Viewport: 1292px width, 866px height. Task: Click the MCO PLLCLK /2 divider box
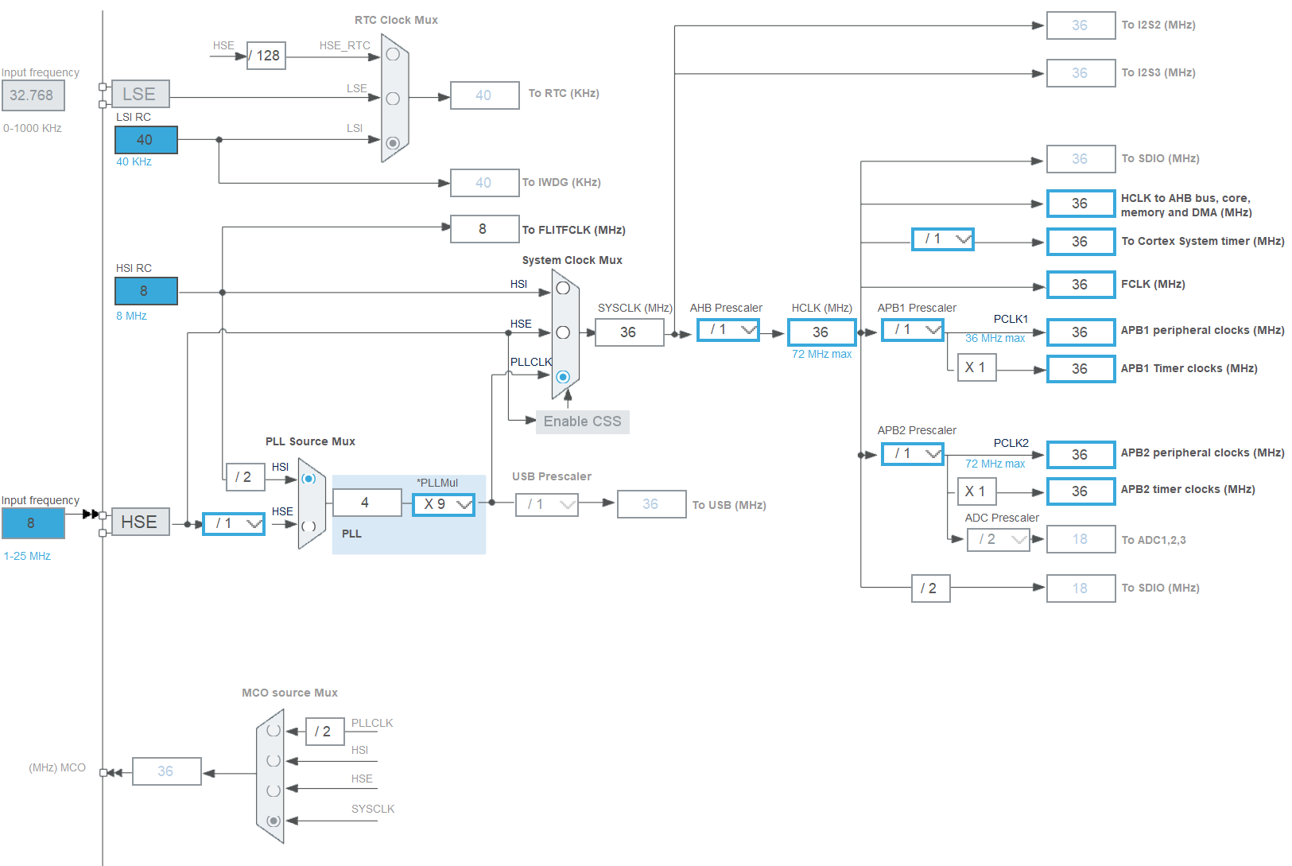pos(324,732)
